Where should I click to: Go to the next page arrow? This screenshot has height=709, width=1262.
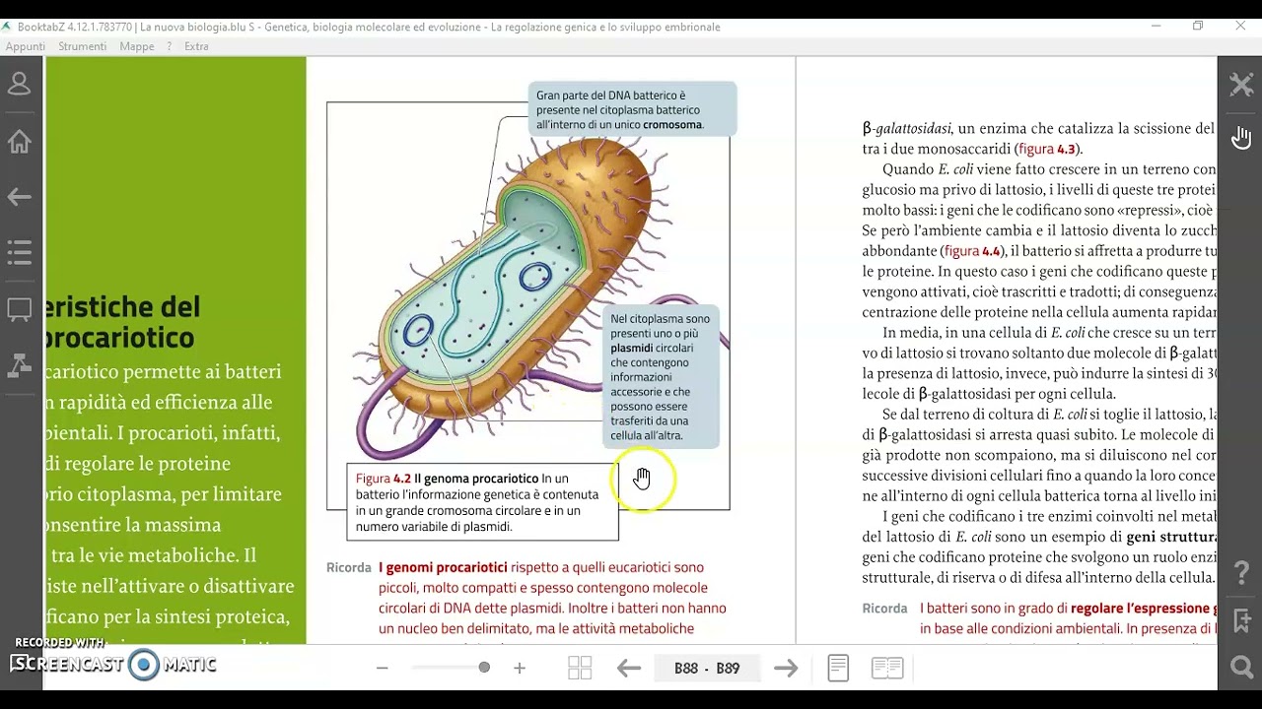click(x=786, y=669)
